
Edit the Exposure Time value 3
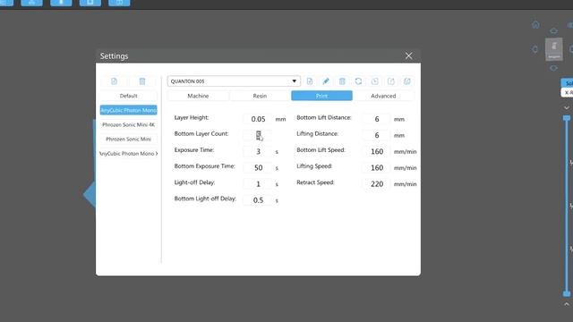[258, 151]
